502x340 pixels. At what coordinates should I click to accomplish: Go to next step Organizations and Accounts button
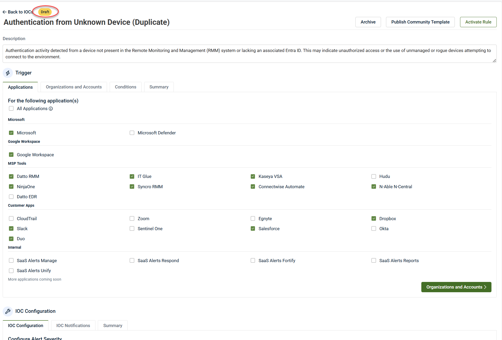coord(456,287)
